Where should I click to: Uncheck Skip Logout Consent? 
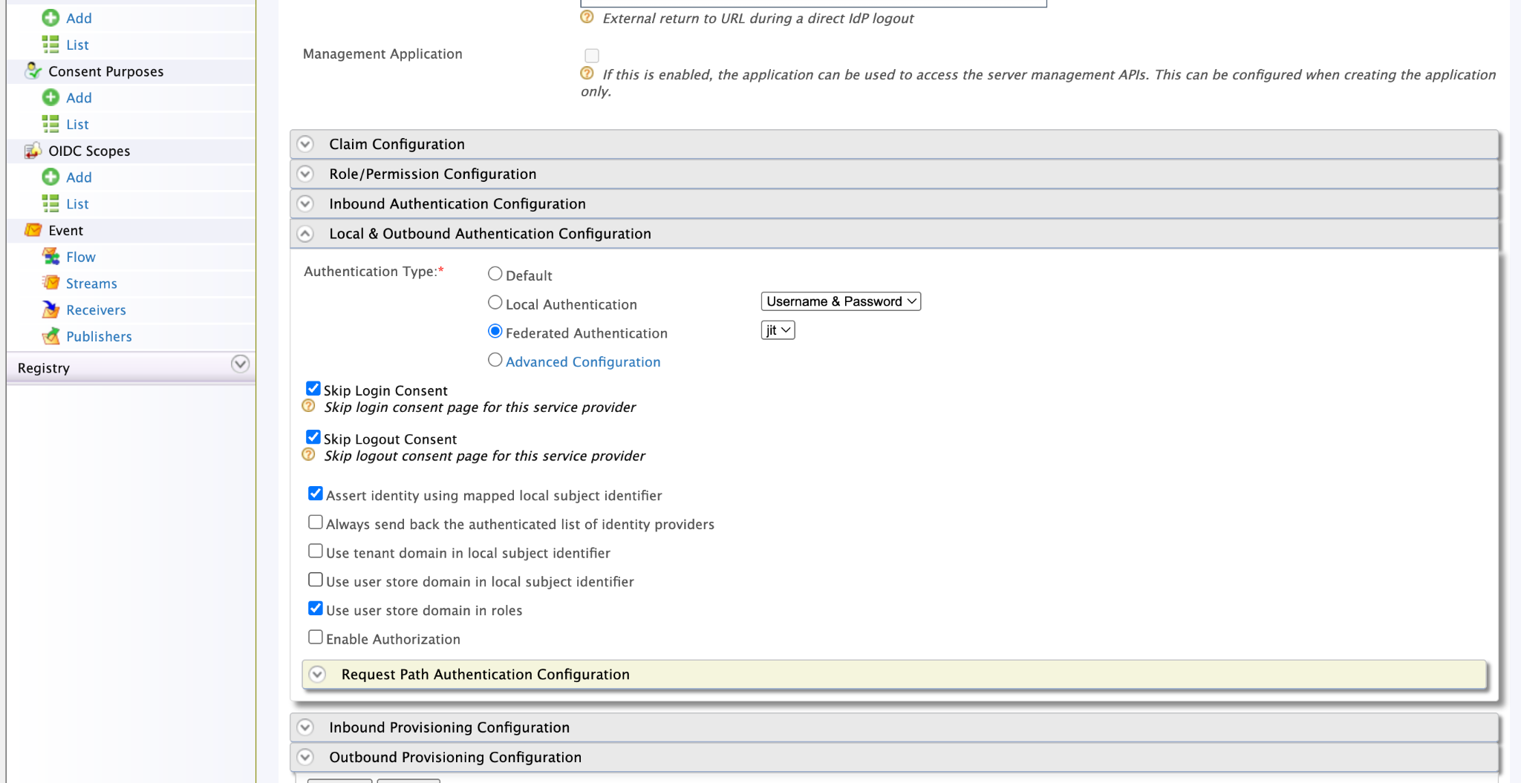click(x=313, y=437)
